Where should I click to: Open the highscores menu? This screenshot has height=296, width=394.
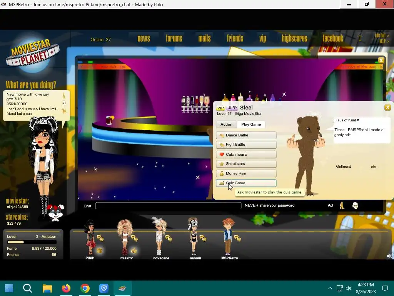tap(294, 39)
